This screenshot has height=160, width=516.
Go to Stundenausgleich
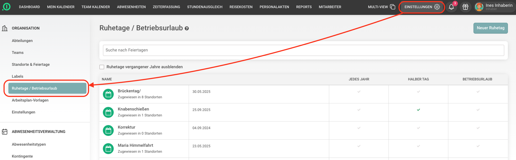coord(205,7)
